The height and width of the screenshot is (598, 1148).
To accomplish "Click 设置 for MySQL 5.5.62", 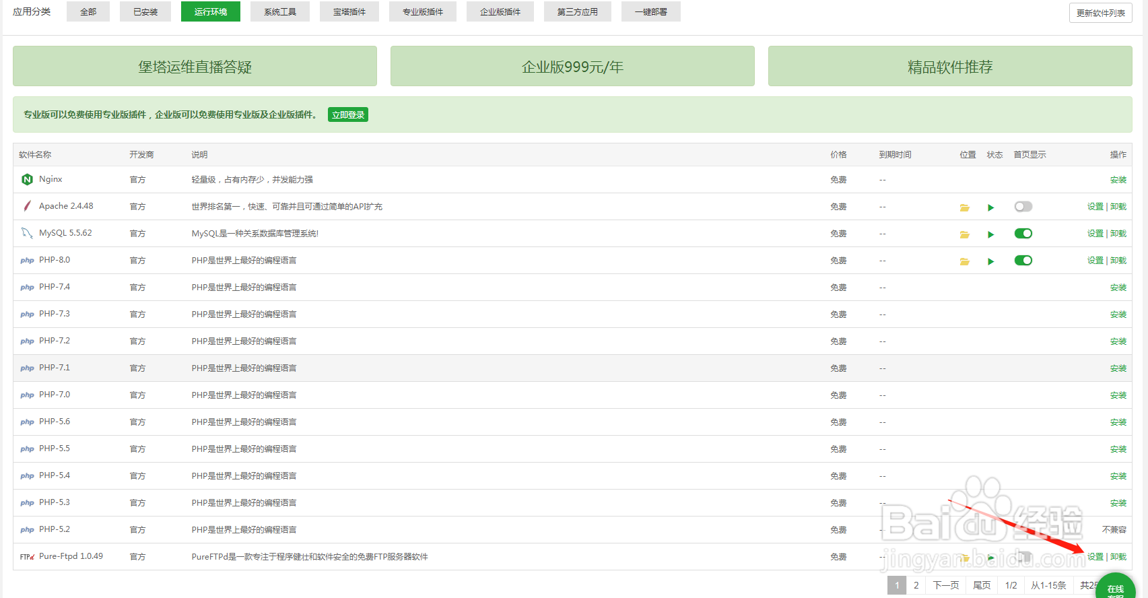I will (1095, 234).
